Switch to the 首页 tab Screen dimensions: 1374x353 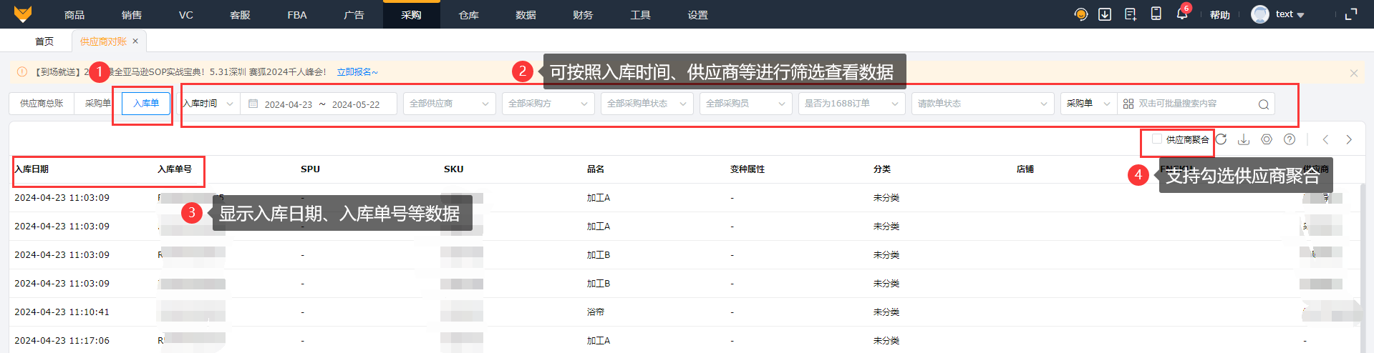tap(44, 41)
